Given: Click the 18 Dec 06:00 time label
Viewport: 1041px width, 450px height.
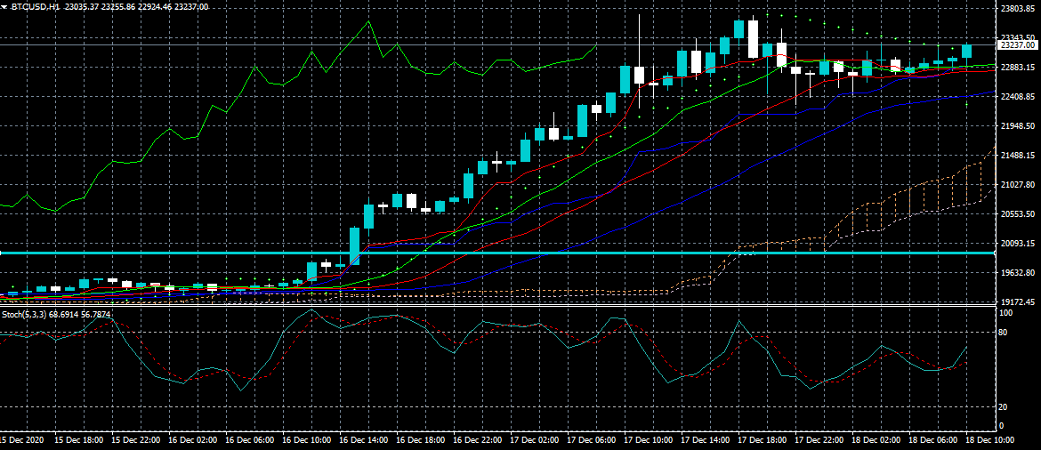Looking at the screenshot, I should click(x=932, y=440).
